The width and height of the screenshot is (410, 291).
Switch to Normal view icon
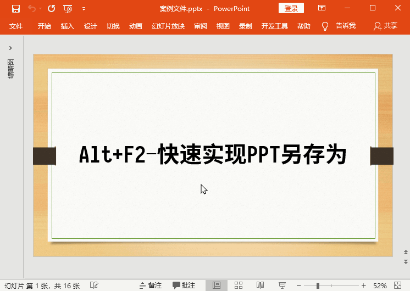click(x=217, y=286)
